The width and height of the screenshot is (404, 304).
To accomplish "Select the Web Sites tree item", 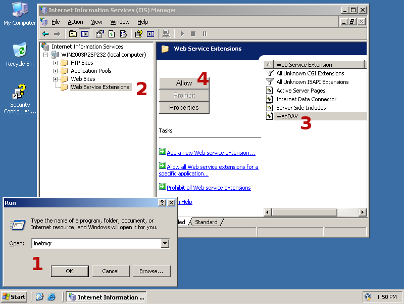I will point(83,79).
